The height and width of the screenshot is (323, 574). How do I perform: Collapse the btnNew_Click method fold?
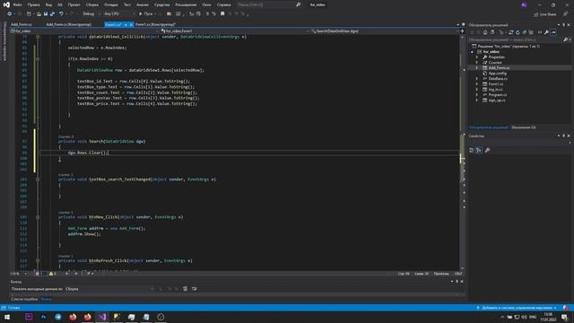click(38, 217)
